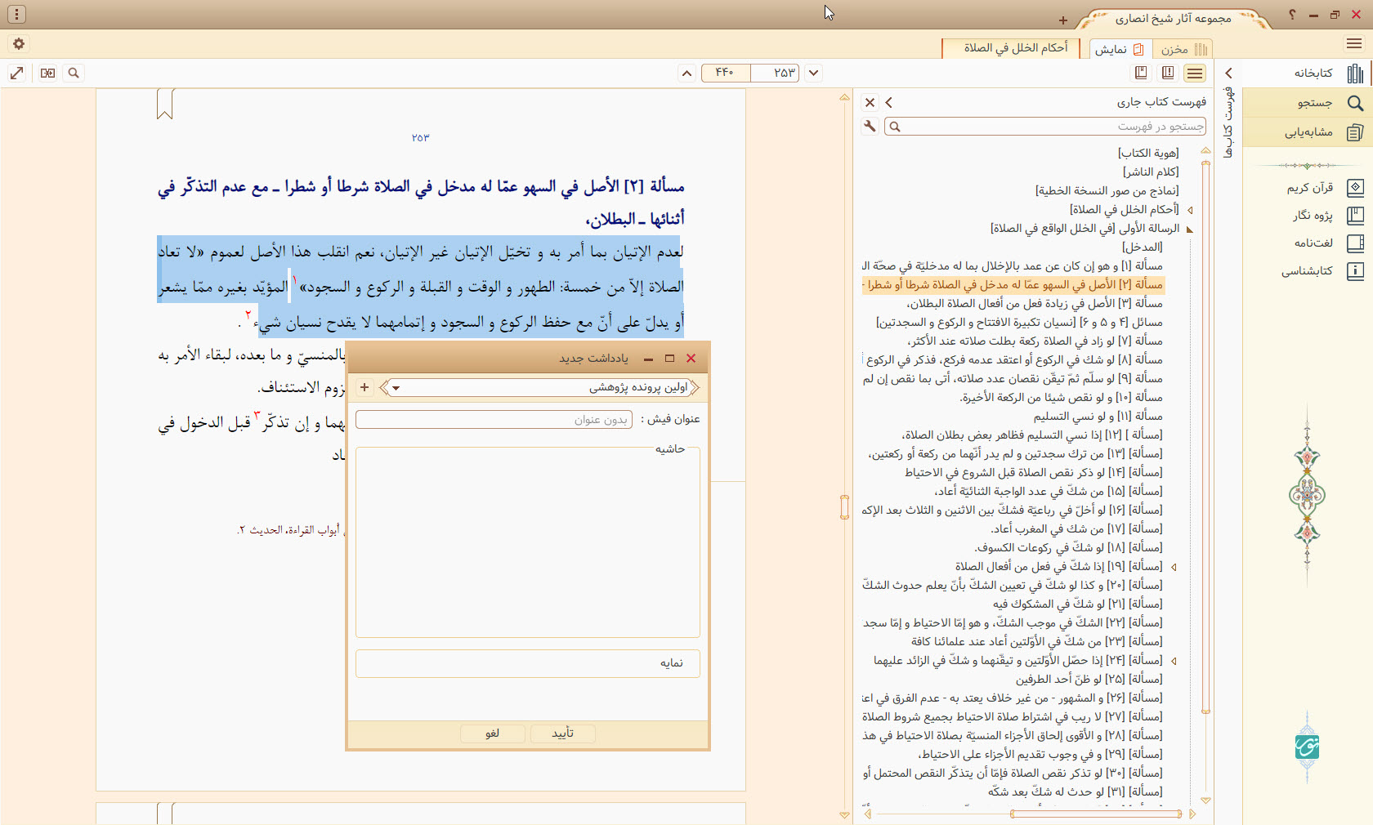The image size is (1373, 825).
Task: Open wrench tool in contents search
Action: [870, 127]
